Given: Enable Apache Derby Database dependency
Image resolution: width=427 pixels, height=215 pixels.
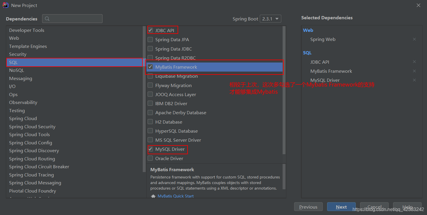Looking at the screenshot, I should [150, 112].
